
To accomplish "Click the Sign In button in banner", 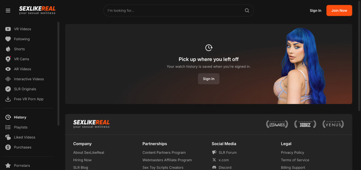I will click(x=208, y=79).
